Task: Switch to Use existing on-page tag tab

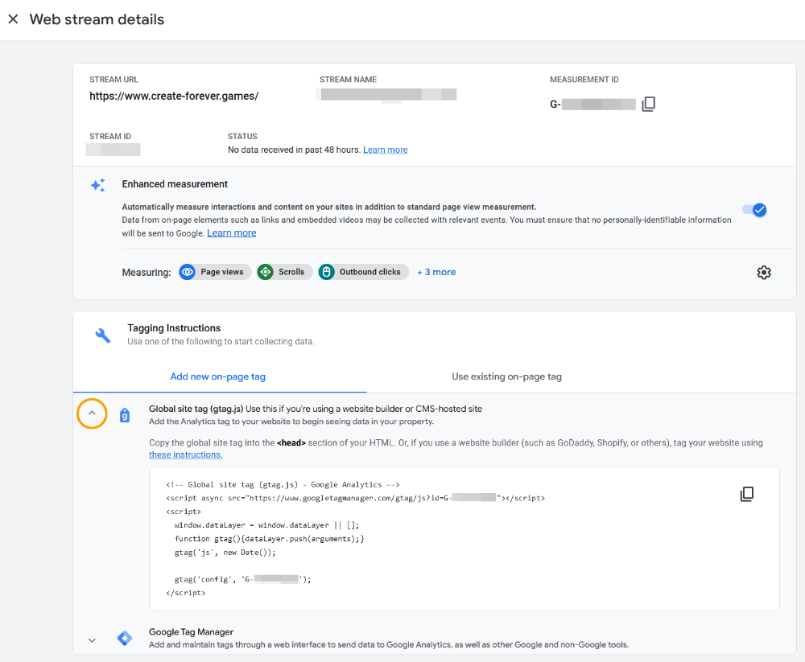Action: point(506,376)
